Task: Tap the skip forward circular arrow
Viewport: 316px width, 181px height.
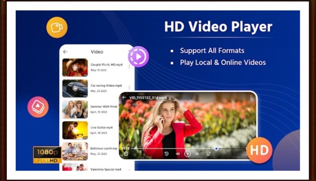Action: point(209,154)
